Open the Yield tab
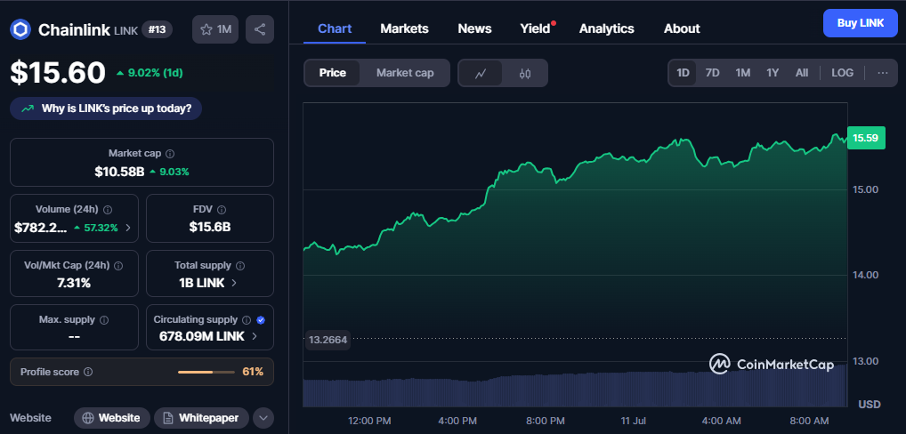The image size is (906, 434). click(x=535, y=28)
